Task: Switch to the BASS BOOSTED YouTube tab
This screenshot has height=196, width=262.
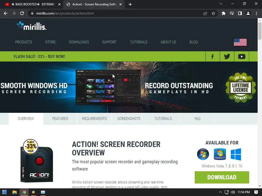Action: 32,4
